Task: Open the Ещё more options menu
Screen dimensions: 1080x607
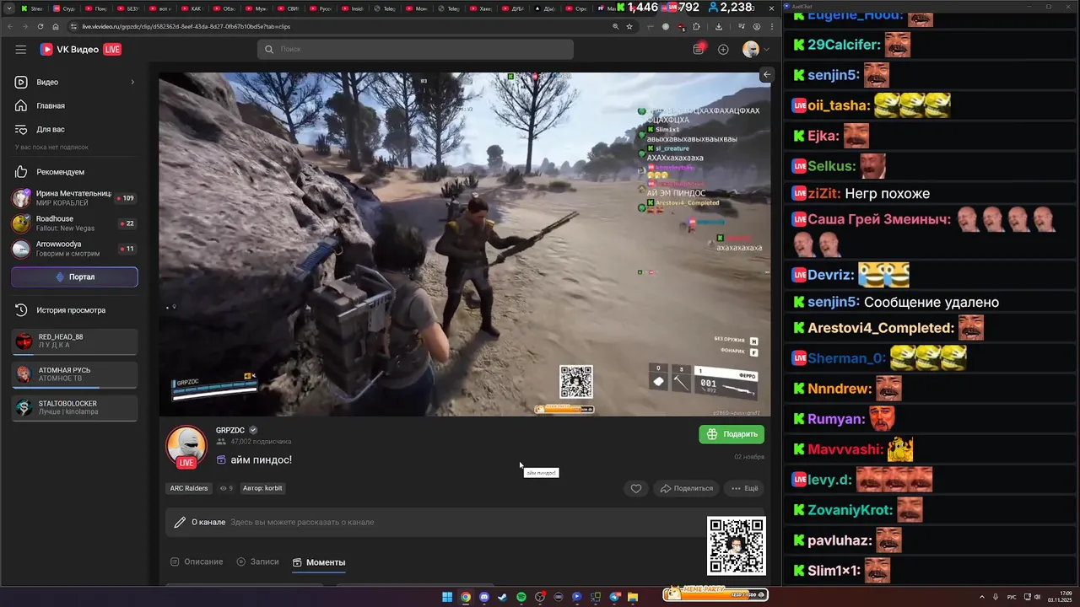Action: [745, 488]
